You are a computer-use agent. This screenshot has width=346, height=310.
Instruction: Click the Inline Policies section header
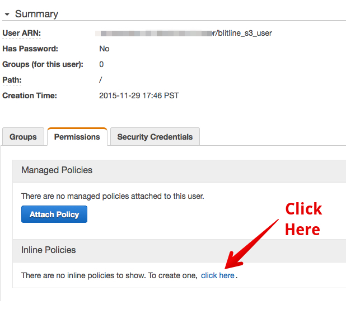[179, 251]
